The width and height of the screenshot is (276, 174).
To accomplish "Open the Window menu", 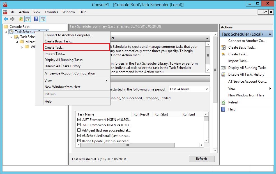I will point(69,12).
